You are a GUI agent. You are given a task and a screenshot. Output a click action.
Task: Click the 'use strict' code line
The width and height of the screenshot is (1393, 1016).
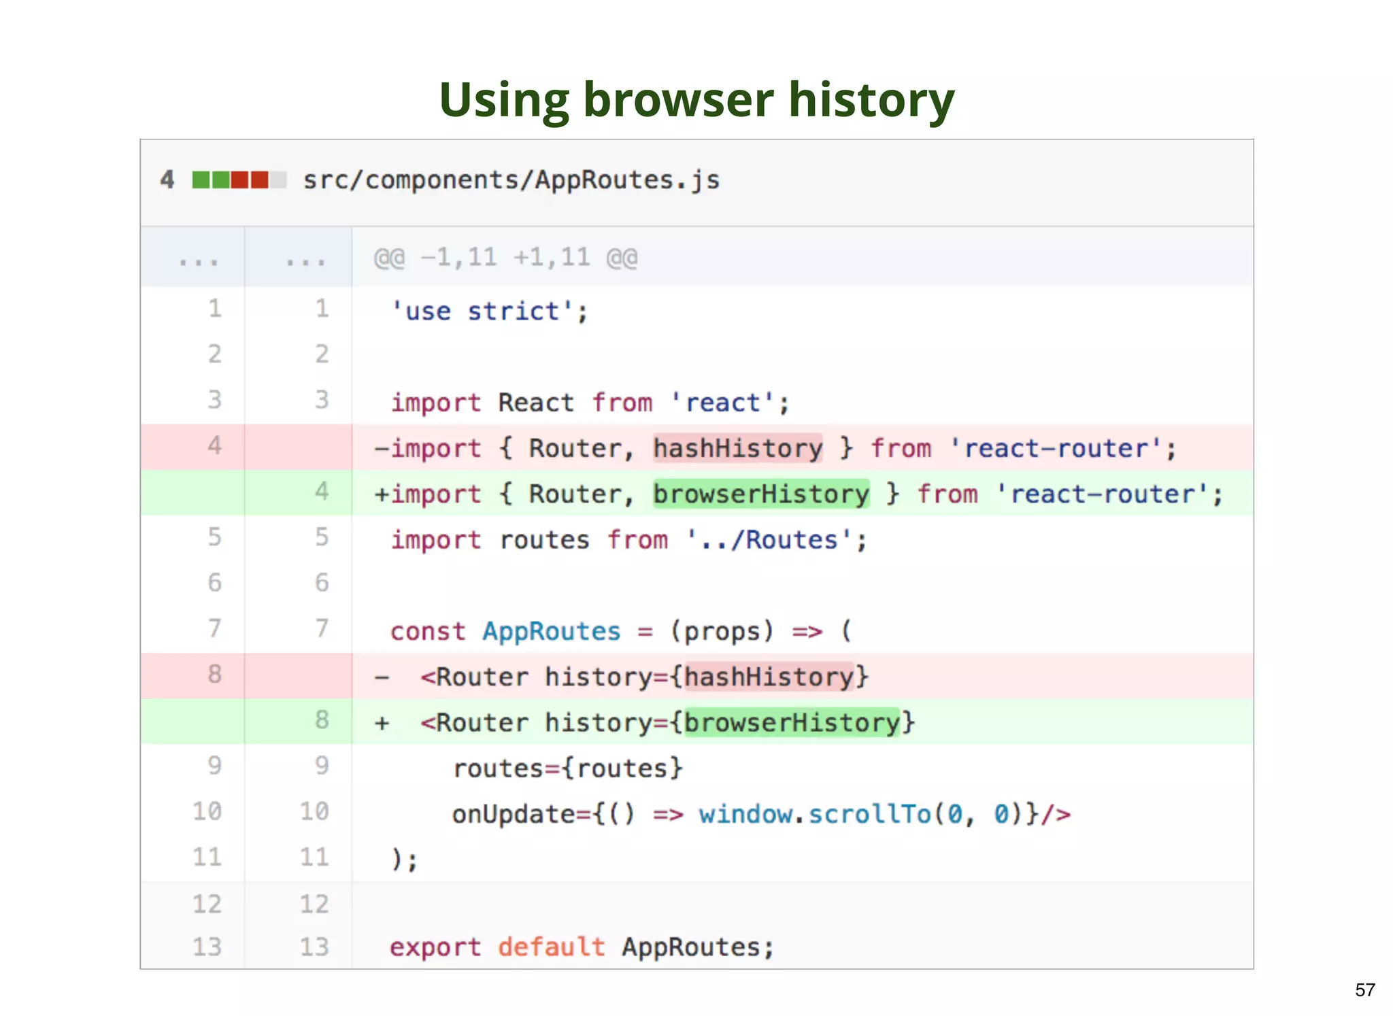pos(490,311)
